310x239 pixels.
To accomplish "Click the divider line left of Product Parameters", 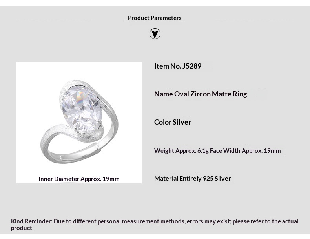I will (x=71, y=18).
